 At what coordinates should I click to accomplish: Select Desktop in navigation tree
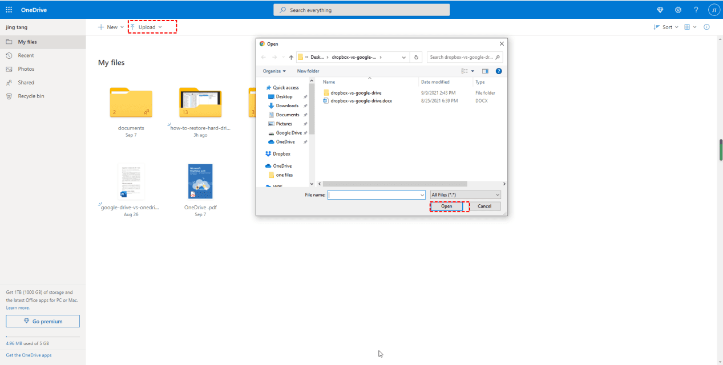tap(284, 96)
